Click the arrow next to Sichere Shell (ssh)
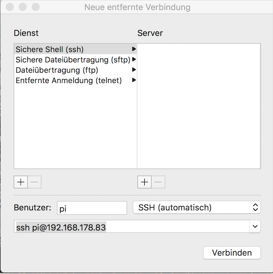The height and width of the screenshot is (274, 273). tap(134, 50)
